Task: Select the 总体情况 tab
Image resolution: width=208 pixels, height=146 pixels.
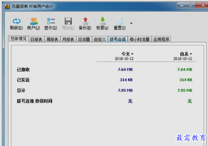Action: pos(19,39)
